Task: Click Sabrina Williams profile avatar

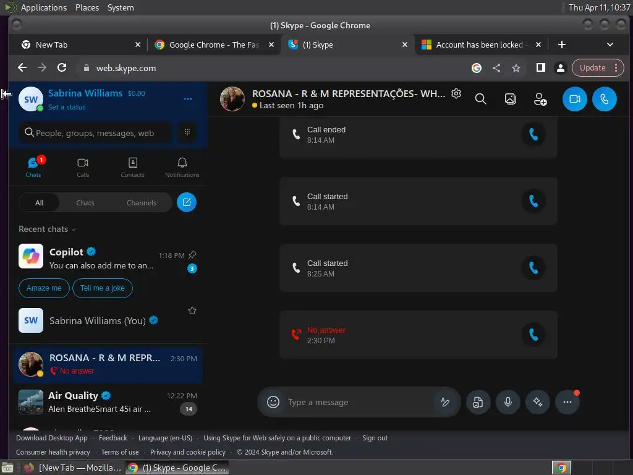Action: 31,100
